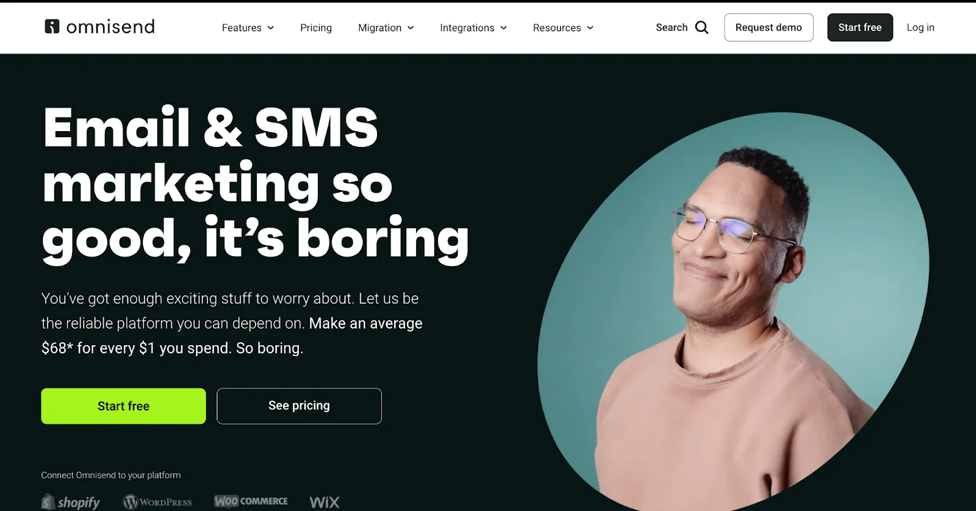The height and width of the screenshot is (511, 976).
Task: Click the Omnisend logo icon
Action: (52, 26)
